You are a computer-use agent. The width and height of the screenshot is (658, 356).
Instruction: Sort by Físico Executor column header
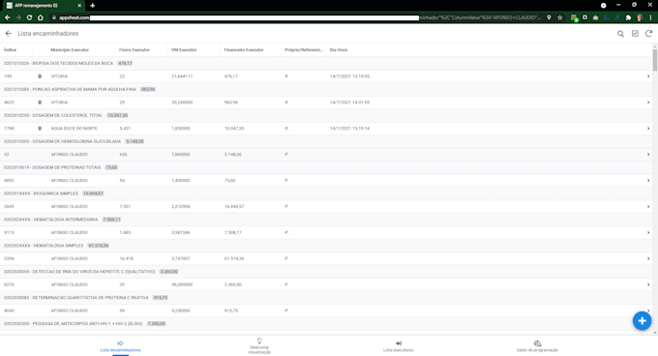pos(135,50)
